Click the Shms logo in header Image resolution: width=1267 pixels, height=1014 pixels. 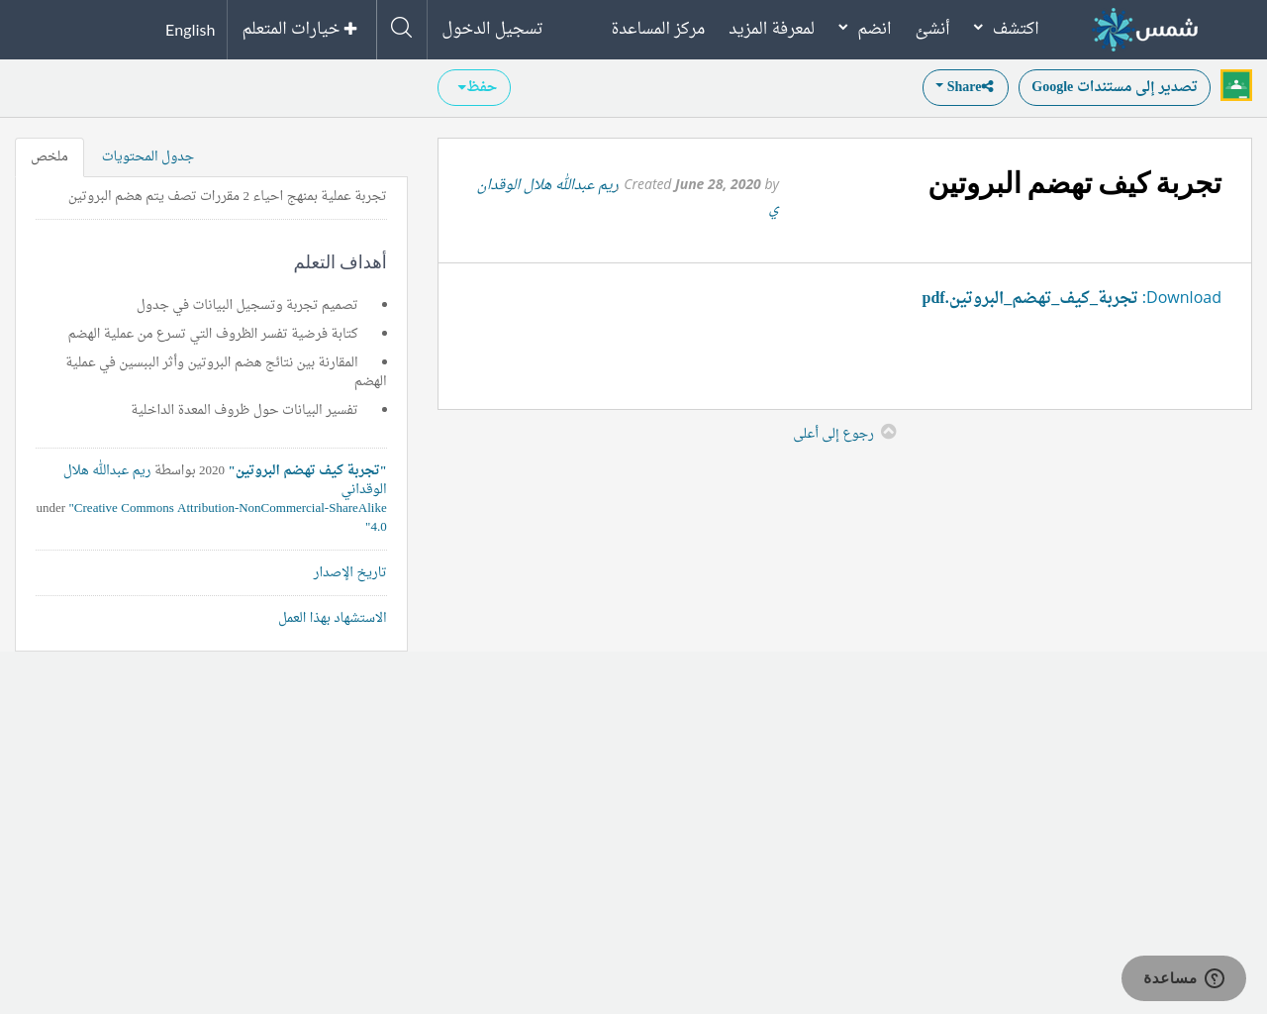(1145, 29)
